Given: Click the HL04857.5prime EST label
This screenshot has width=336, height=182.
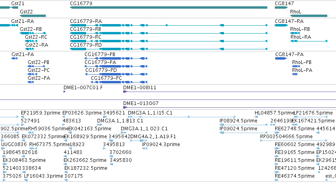Looking at the screenshot, I should (x=274, y=113).
